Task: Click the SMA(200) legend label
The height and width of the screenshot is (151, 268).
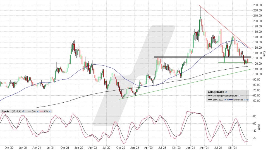Action: [218, 100]
